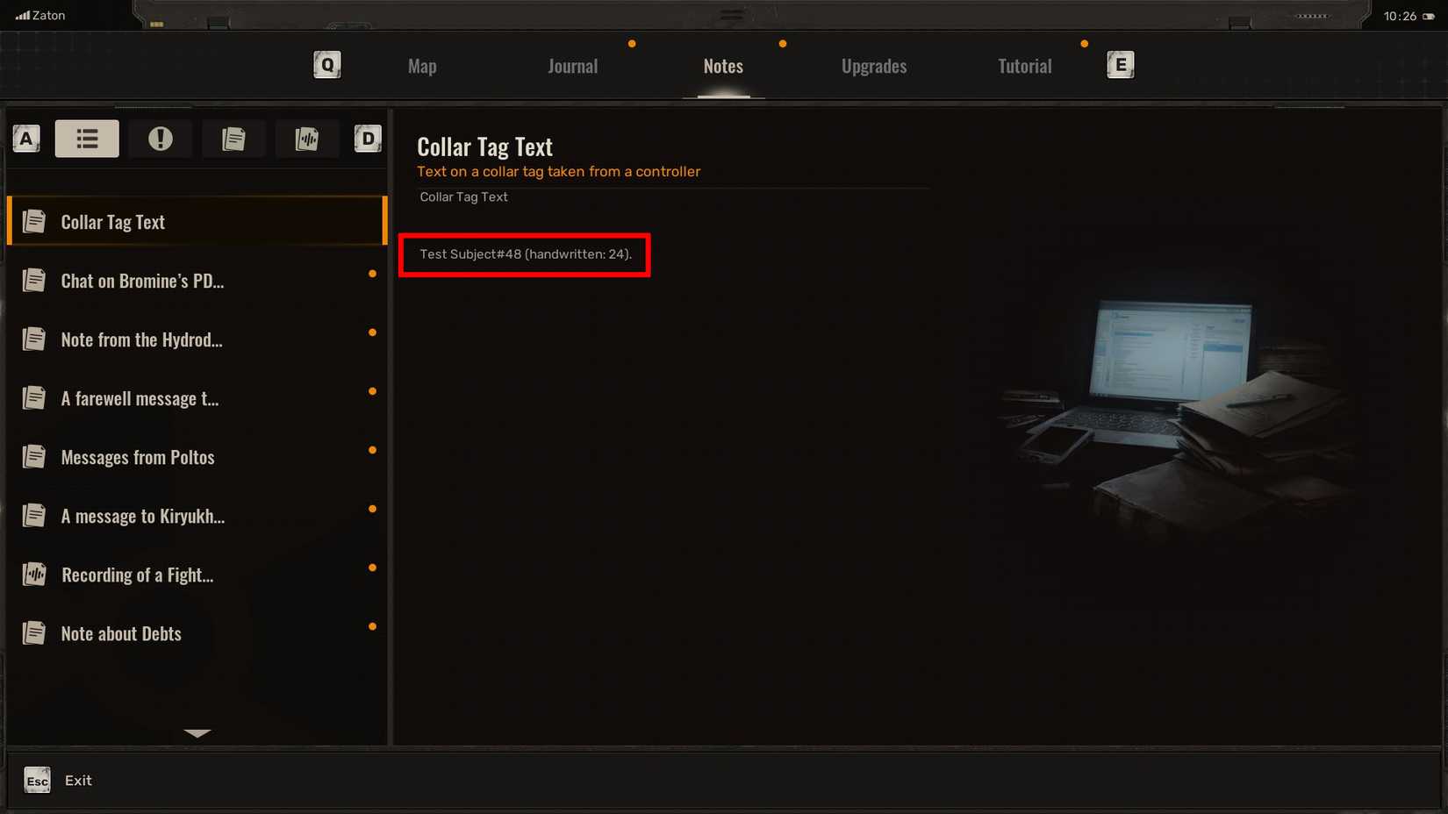Select the text documents filter icon
The image size is (1448, 814).
click(233, 139)
